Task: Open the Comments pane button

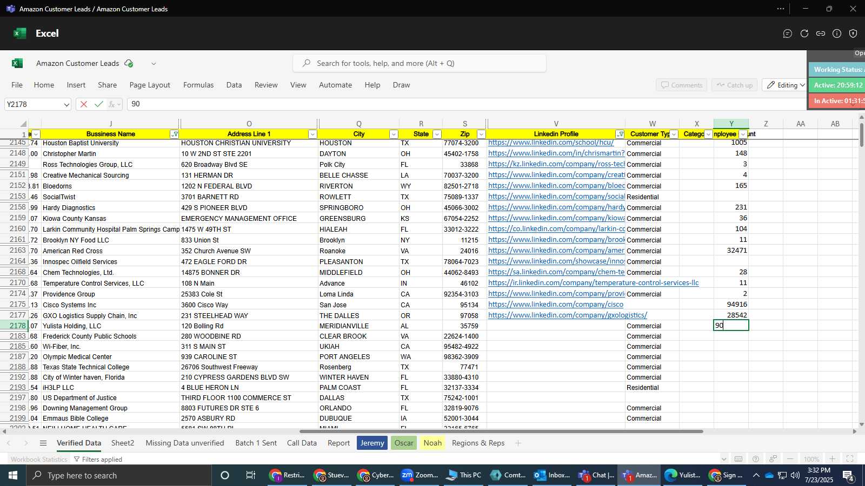Action: pos(681,85)
